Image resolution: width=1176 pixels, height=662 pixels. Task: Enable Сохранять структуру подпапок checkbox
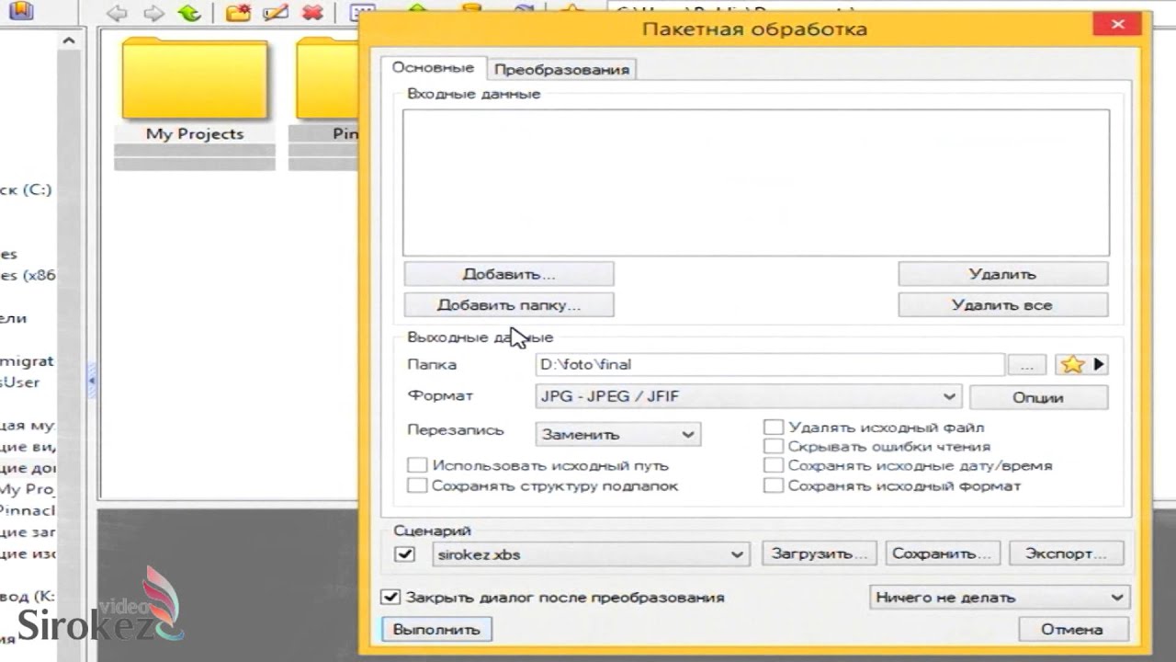(x=417, y=485)
